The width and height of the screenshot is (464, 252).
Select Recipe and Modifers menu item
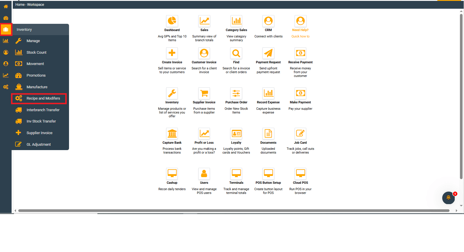[x=43, y=98]
